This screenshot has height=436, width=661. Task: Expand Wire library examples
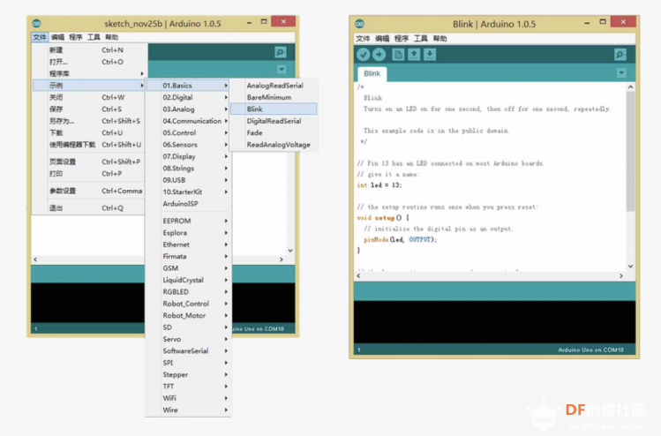point(188,410)
